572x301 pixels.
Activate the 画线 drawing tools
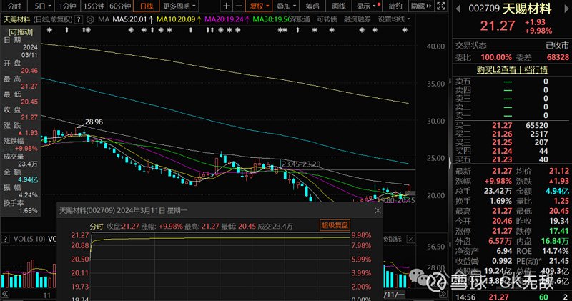pyautogui.click(x=338, y=6)
